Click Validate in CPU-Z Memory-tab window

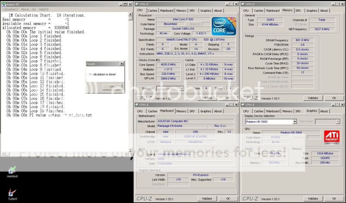point(313,98)
